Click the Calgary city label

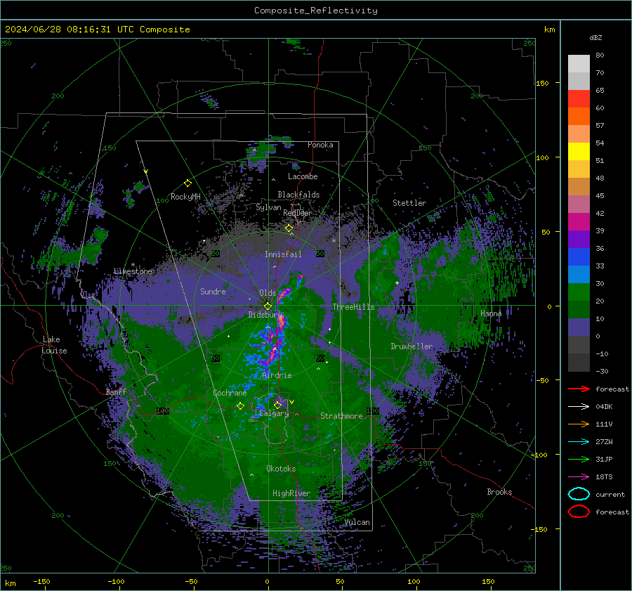274,413
